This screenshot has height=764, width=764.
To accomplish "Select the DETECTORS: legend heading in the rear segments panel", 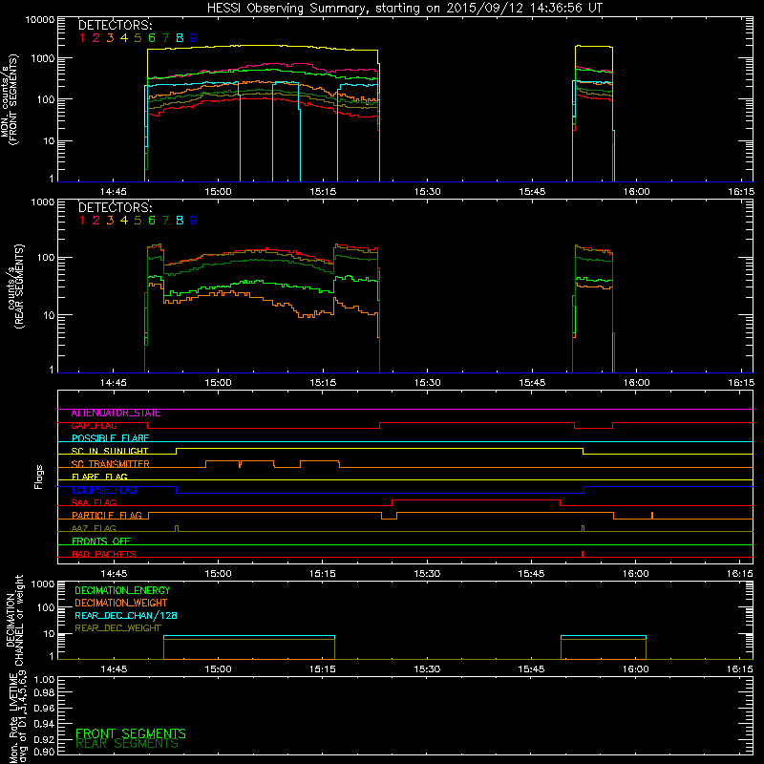I will coord(116,207).
